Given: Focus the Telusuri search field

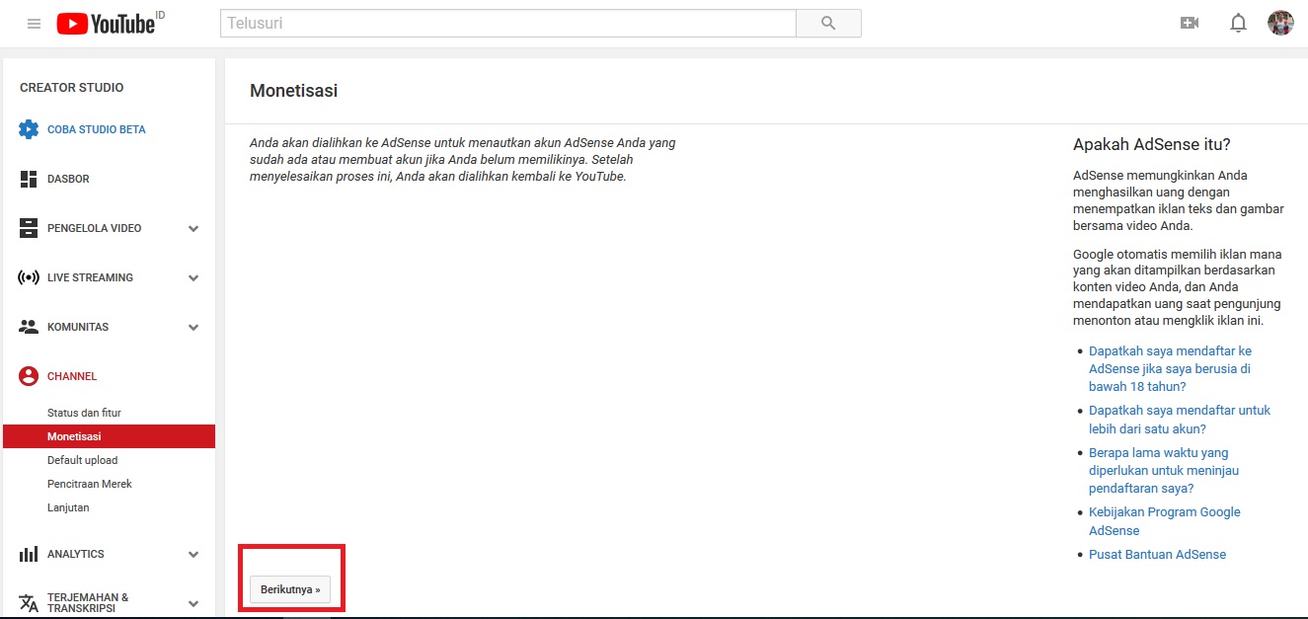Looking at the screenshot, I should tap(507, 23).
